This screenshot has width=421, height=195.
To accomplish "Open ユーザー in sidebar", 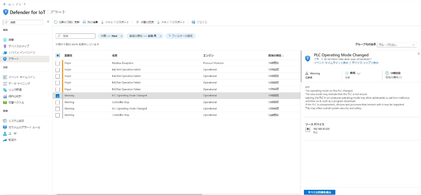I will (14, 133).
